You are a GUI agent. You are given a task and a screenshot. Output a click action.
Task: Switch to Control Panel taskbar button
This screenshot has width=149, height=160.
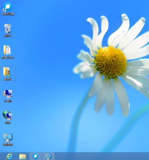(48, 156)
